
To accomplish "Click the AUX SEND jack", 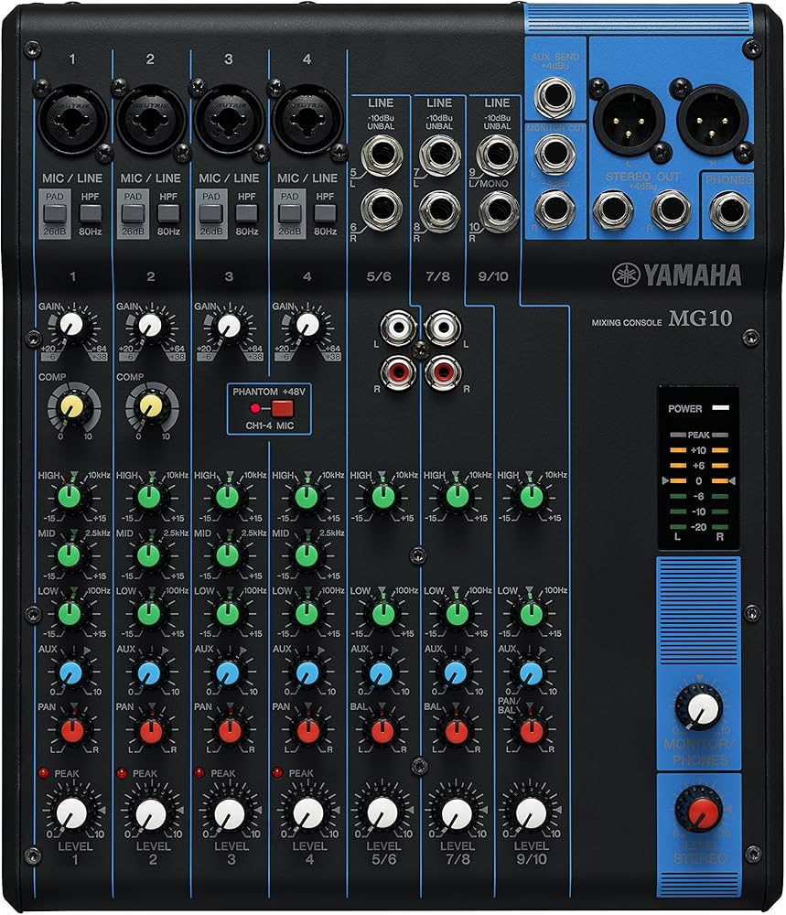I will click(x=552, y=91).
